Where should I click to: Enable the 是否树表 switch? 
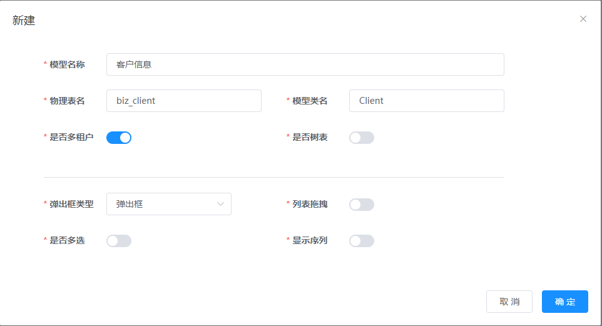362,138
